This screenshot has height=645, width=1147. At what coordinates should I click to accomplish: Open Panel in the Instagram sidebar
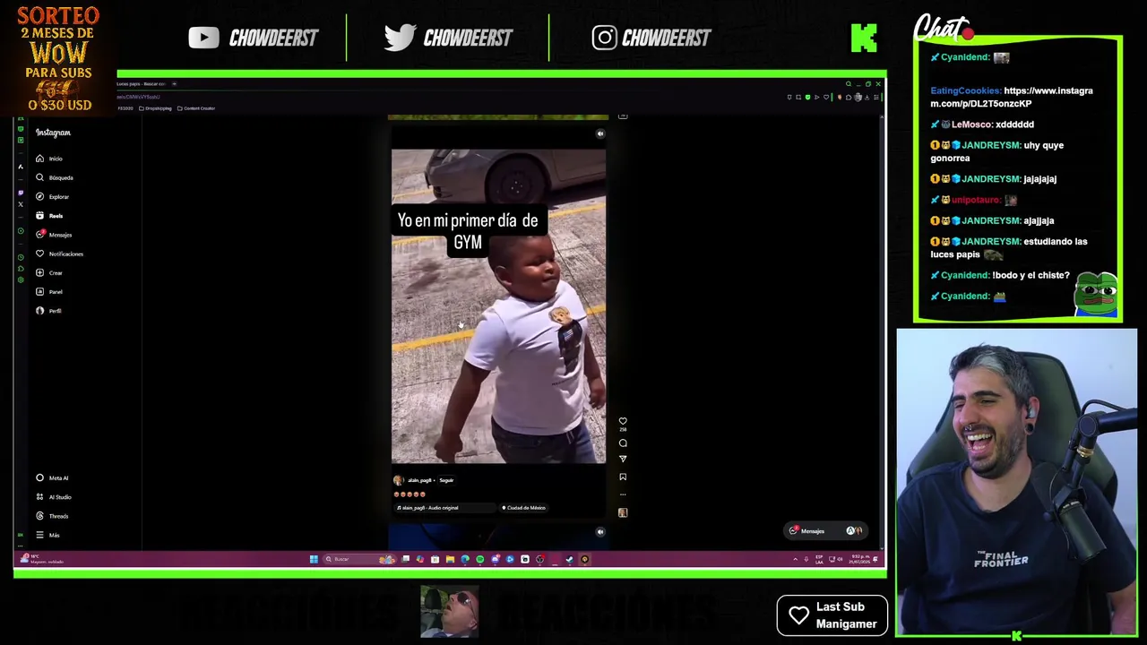pyautogui.click(x=49, y=291)
